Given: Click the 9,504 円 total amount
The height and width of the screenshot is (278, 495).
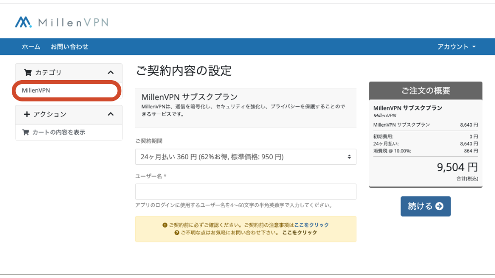Looking at the screenshot, I should (x=457, y=167).
